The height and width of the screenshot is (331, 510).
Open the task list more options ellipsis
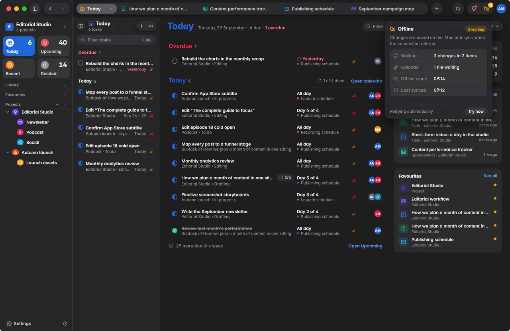coord(151,26)
